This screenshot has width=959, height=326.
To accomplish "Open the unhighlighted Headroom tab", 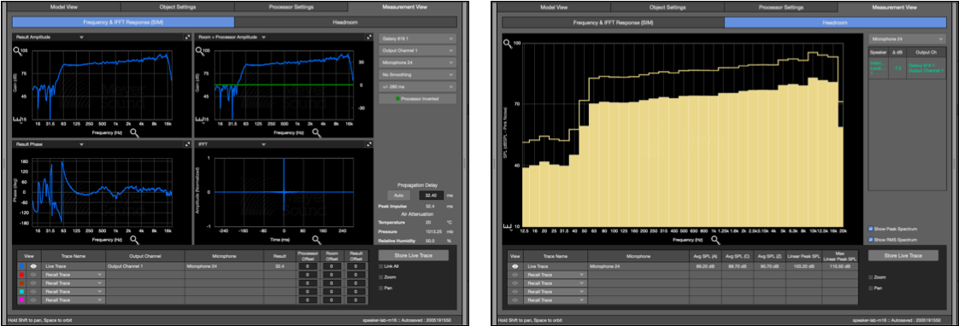I will point(345,22).
